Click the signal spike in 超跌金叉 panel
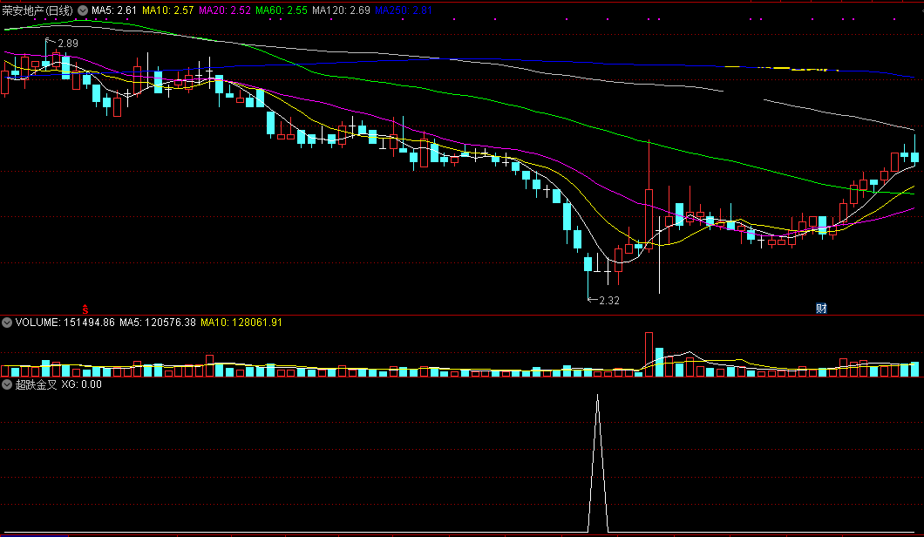Viewport: 924px width, 537px height. point(597,463)
